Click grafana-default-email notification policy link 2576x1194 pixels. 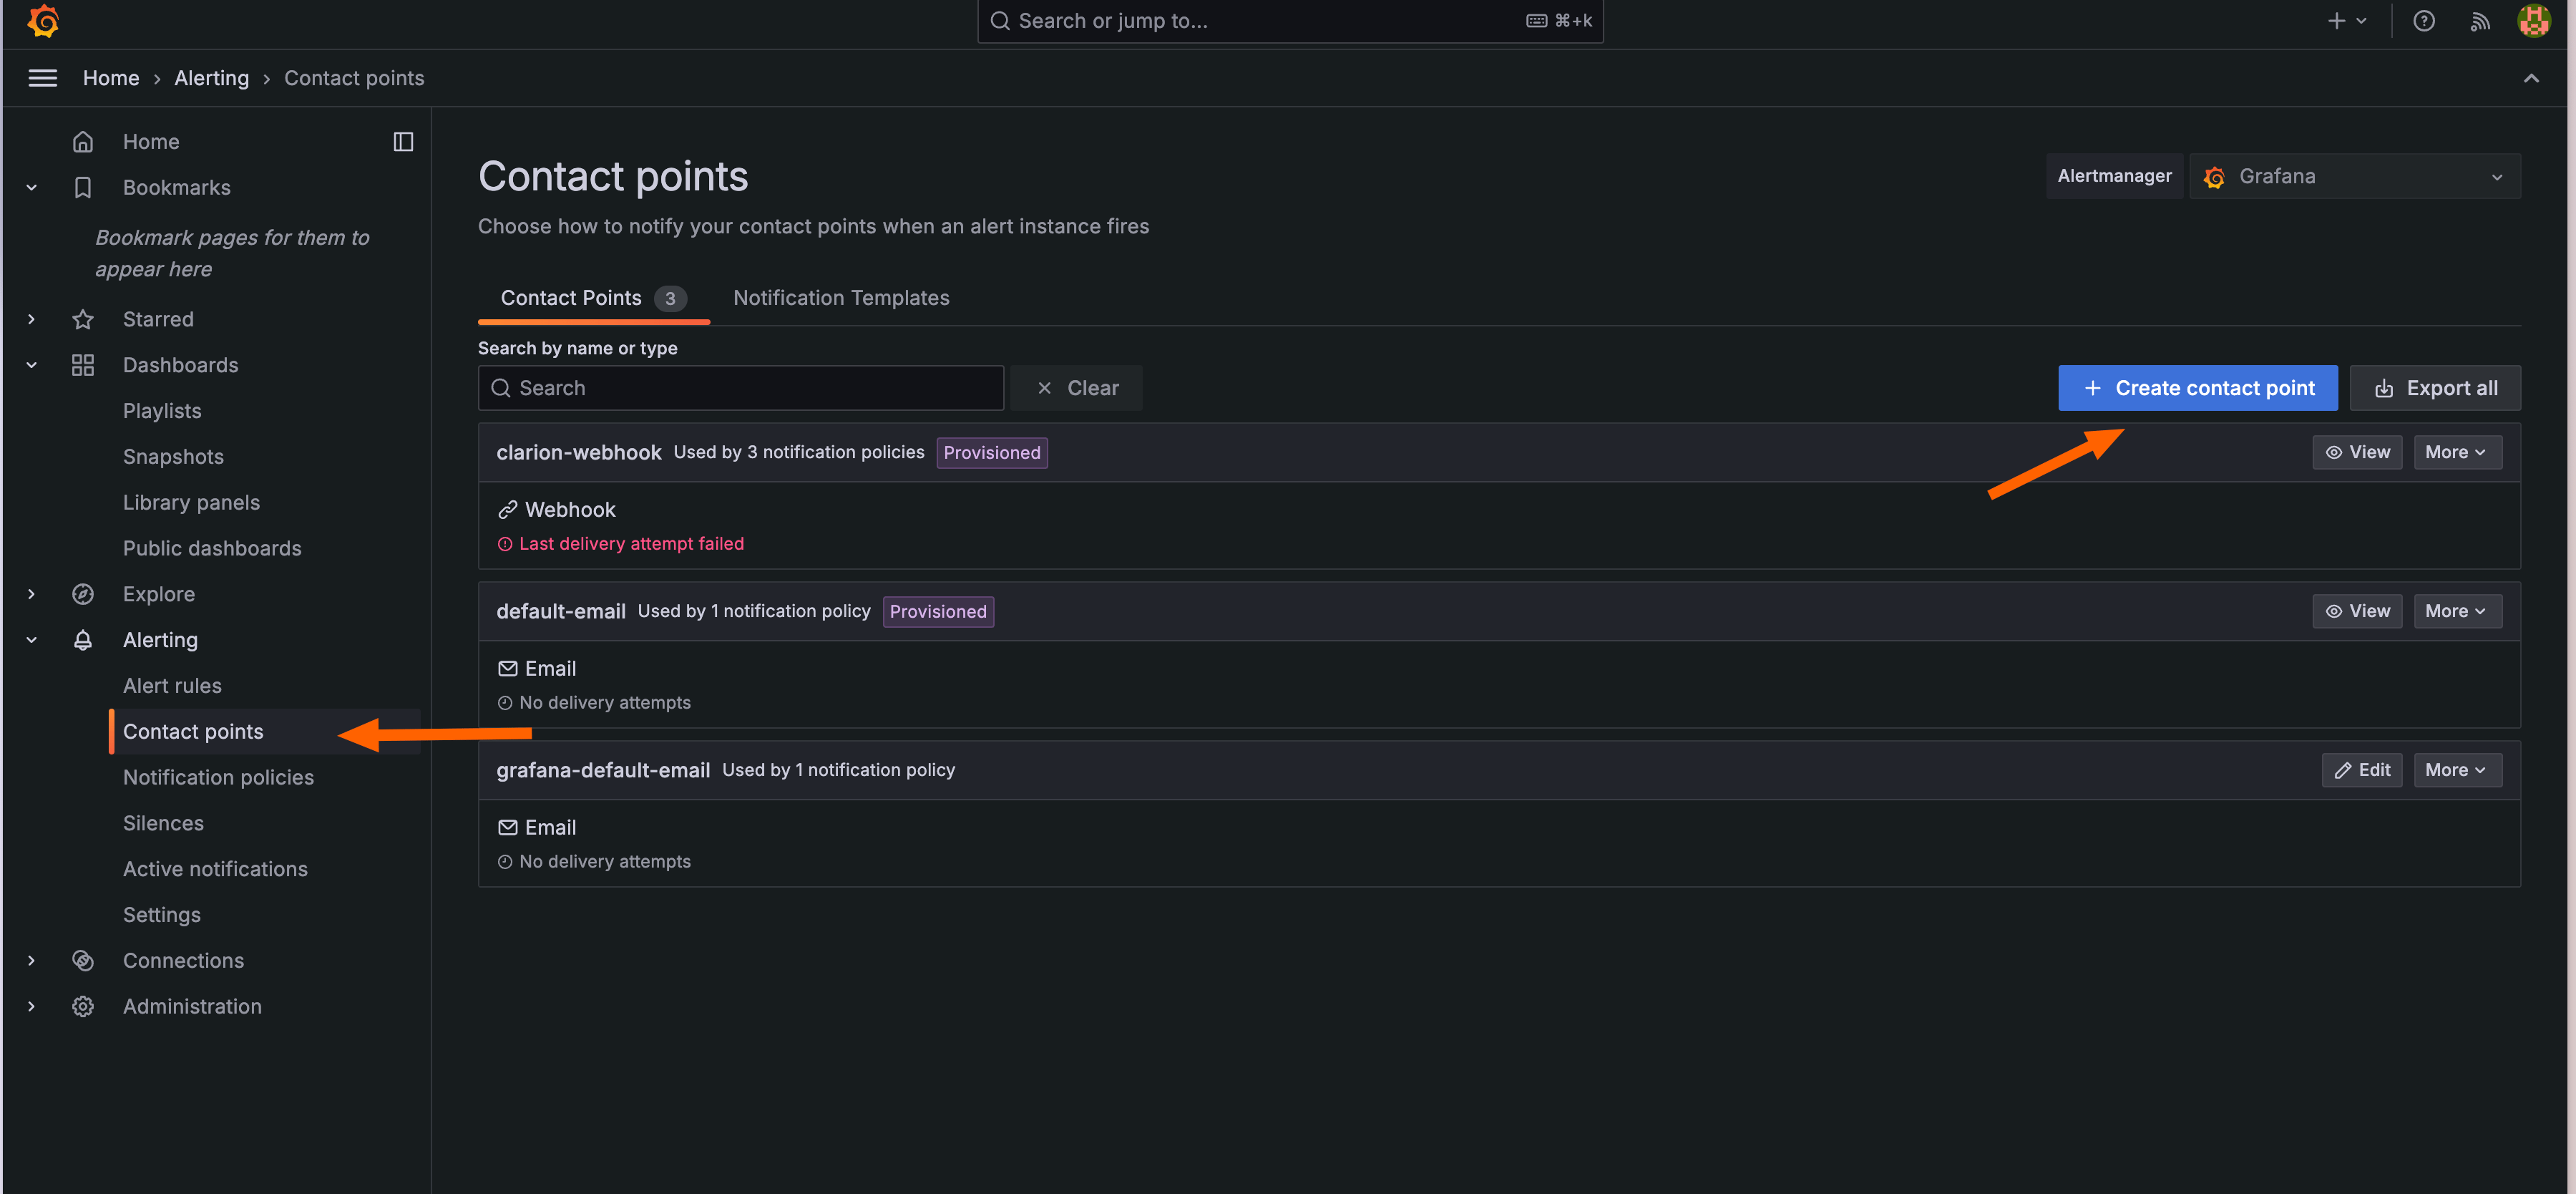[838, 770]
